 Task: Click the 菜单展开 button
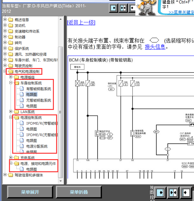tap(30, 192)
